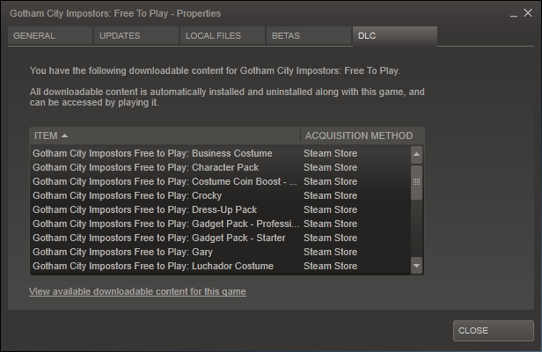Click Steam Store cell in Luchador Costume row
Viewport: 542px width, 352px height.
[x=331, y=266]
